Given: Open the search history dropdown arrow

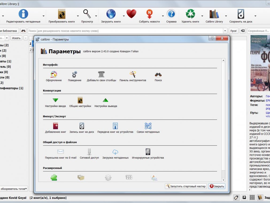Looking at the screenshot, I should pyautogui.click(x=225, y=31).
